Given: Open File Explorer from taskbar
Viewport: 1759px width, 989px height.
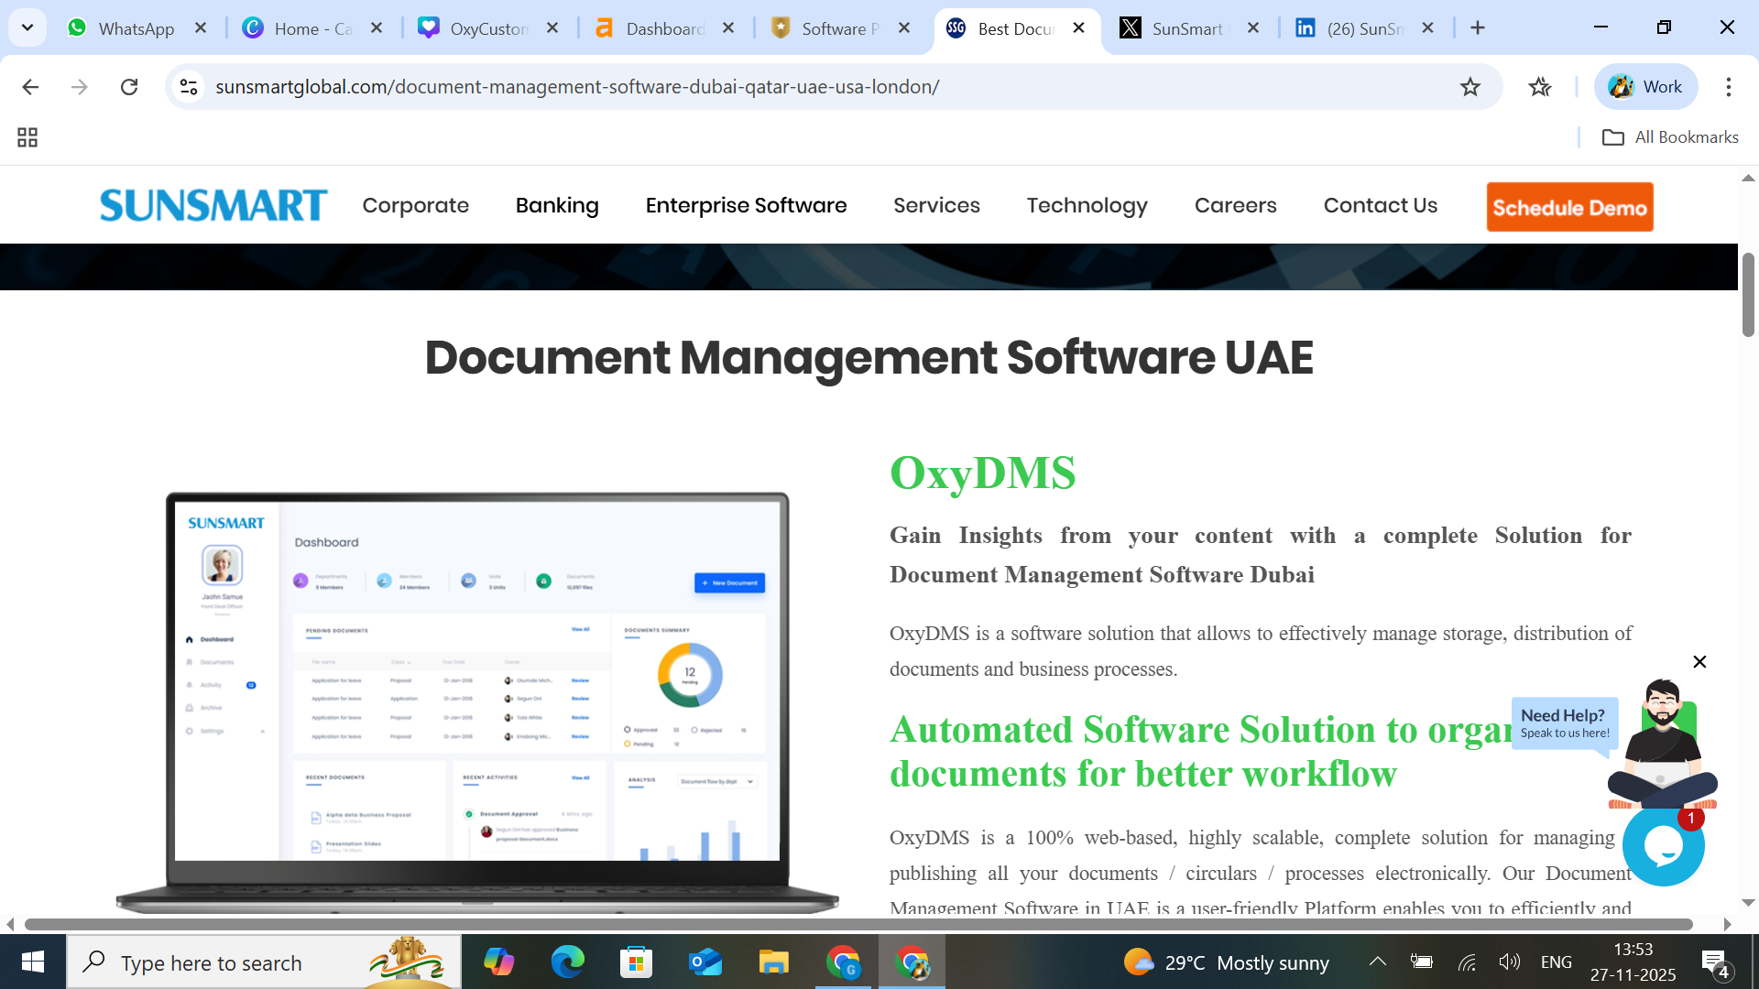Looking at the screenshot, I should click(774, 962).
